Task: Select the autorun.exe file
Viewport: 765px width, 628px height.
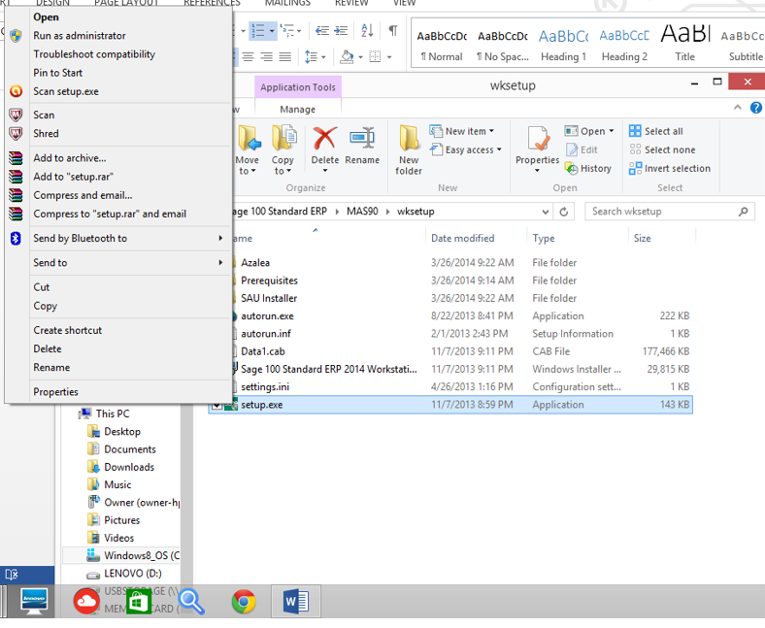Action: [x=267, y=316]
